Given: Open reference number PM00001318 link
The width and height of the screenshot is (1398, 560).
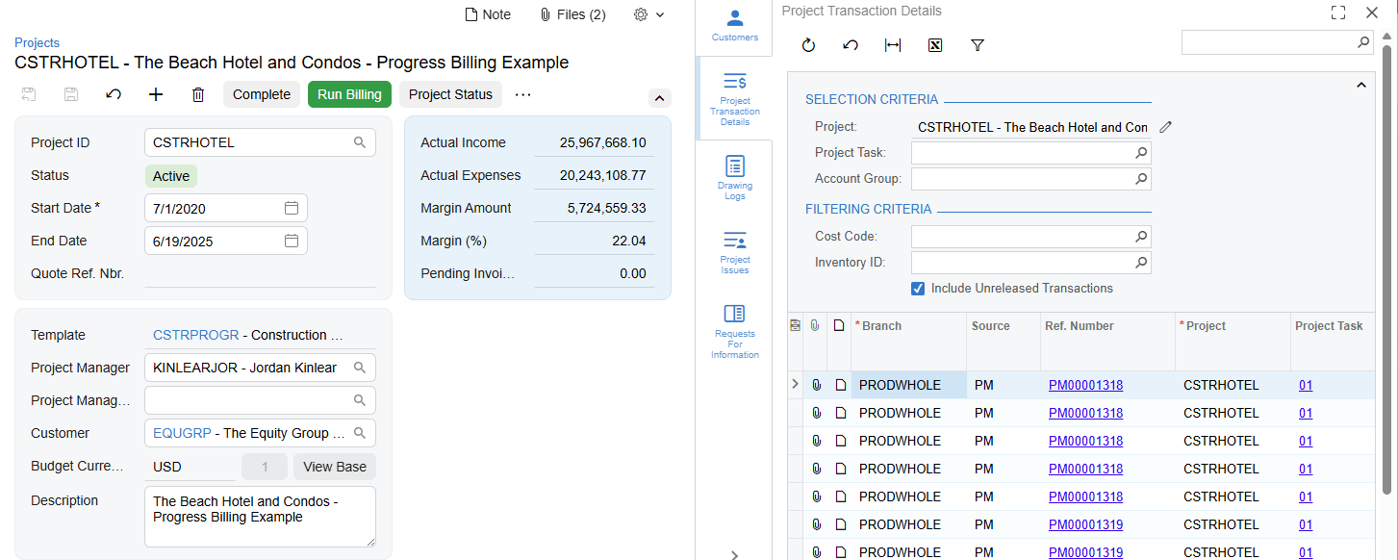Looking at the screenshot, I should tap(1085, 385).
